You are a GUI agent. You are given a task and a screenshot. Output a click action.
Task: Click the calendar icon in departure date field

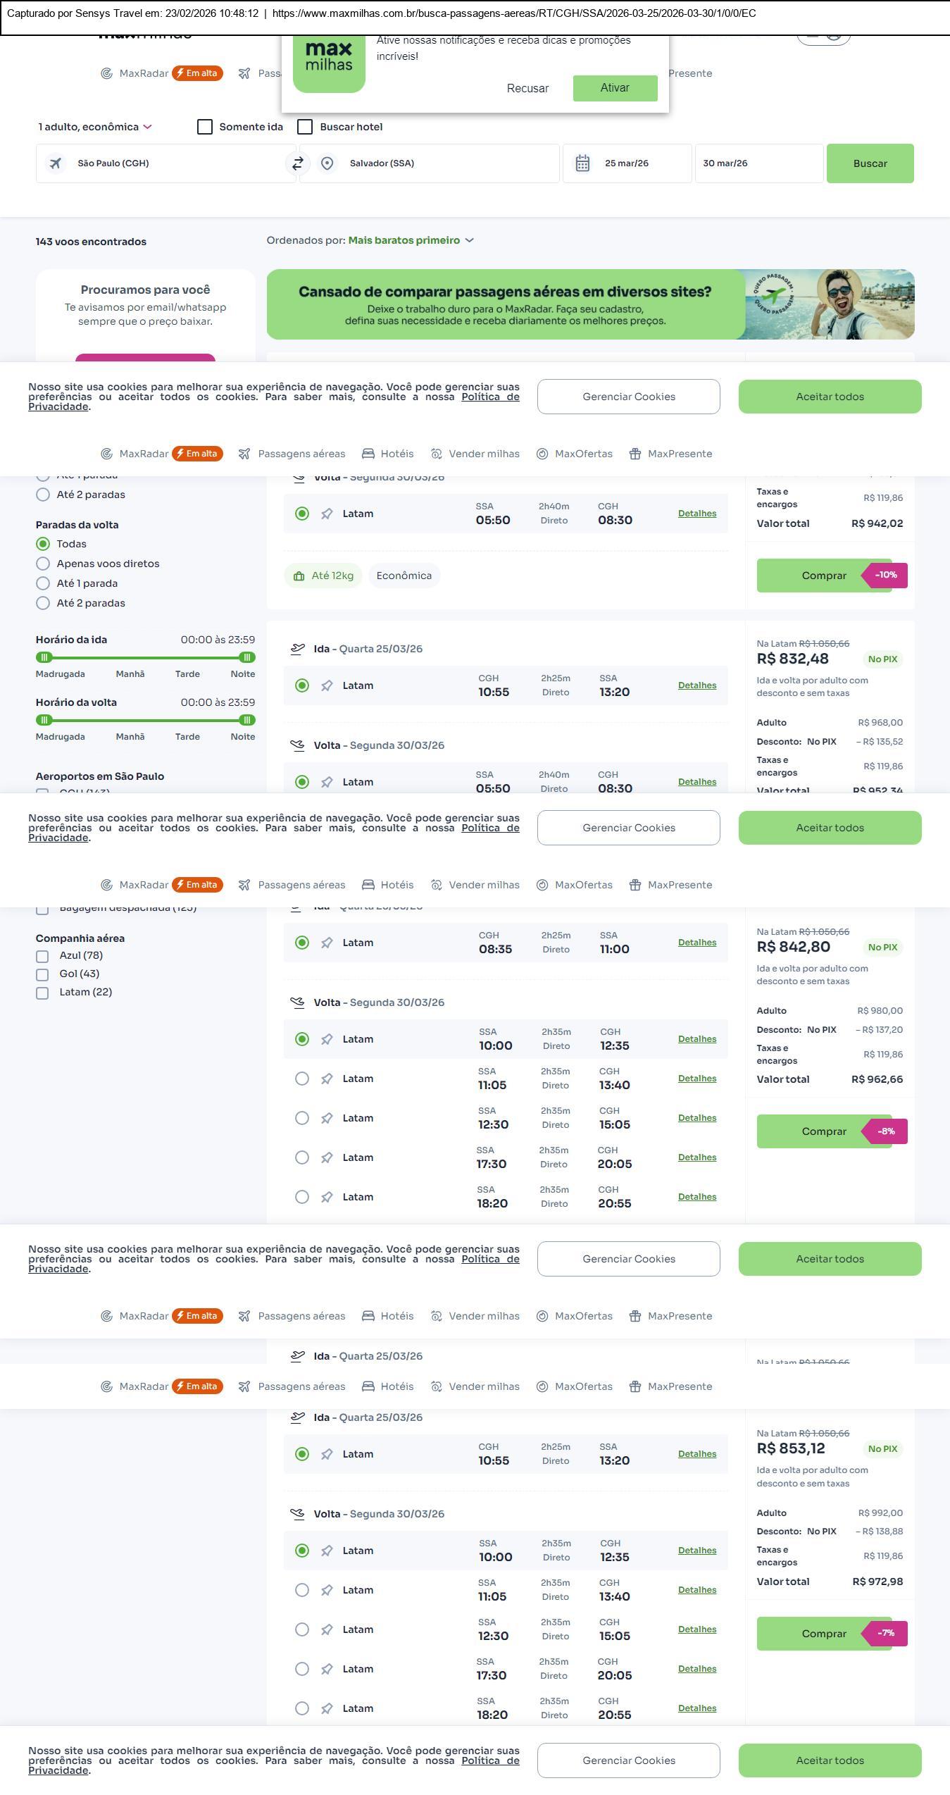582,163
